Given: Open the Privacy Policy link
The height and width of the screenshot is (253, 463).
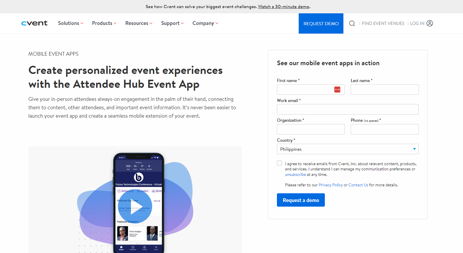Looking at the screenshot, I should (331, 185).
